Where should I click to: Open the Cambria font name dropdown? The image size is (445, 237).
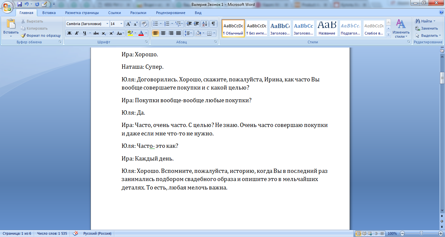[x=108, y=24]
